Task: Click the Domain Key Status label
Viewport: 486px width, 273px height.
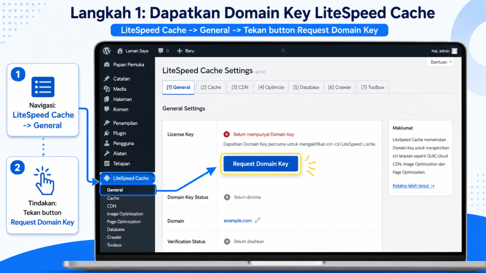Action: click(x=188, y=197)
